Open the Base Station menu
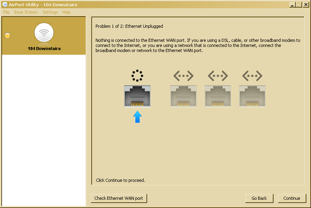The width and height of the screenshot is (311, 208). tap(26, 12)
